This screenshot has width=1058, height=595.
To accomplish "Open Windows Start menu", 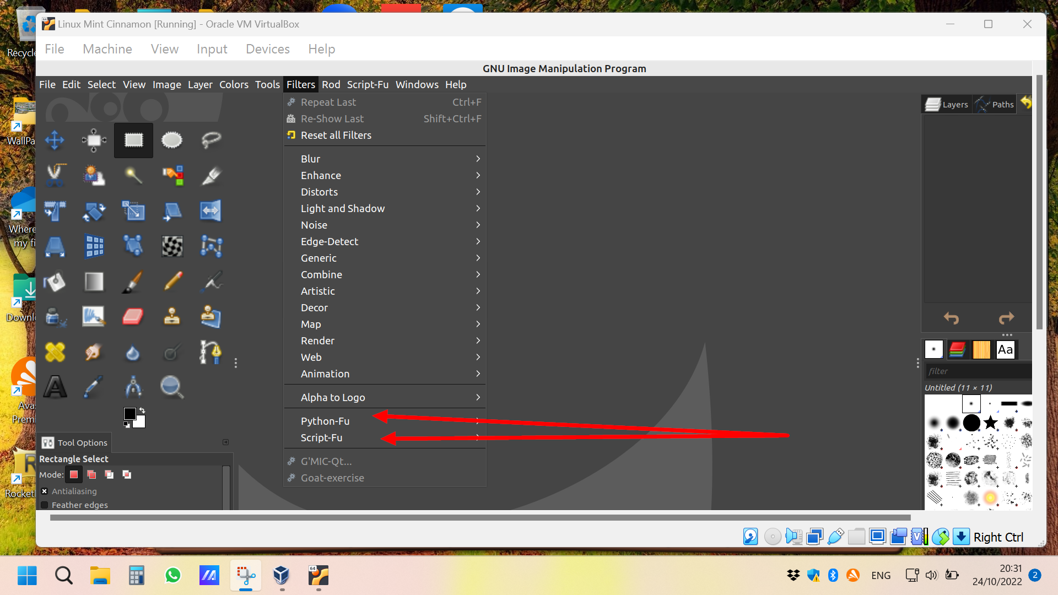I will [x=27, y=576].
